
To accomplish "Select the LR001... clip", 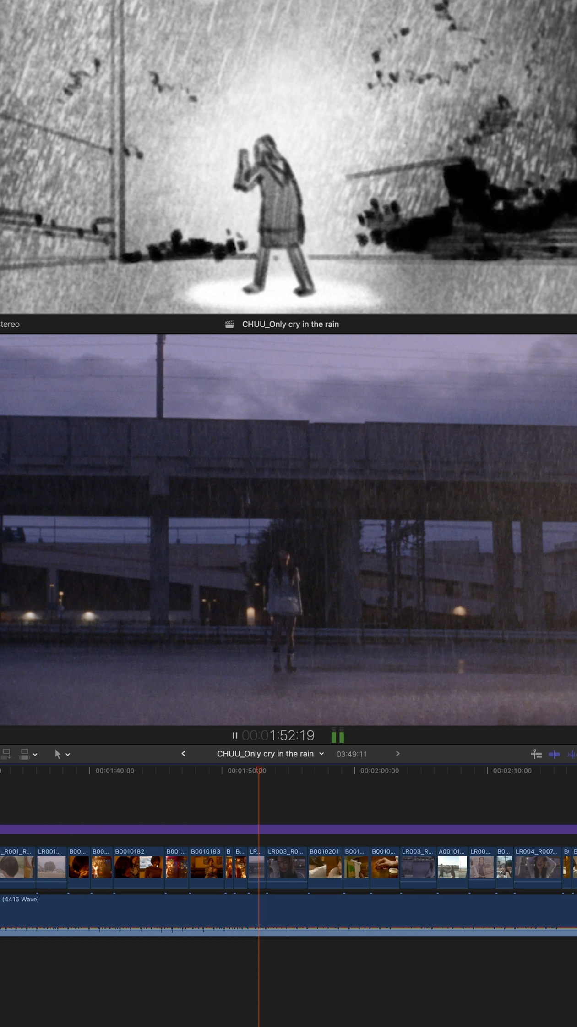I will (x=51, y=867).
